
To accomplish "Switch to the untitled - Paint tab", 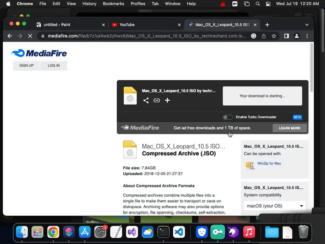I will pos(70,25).
